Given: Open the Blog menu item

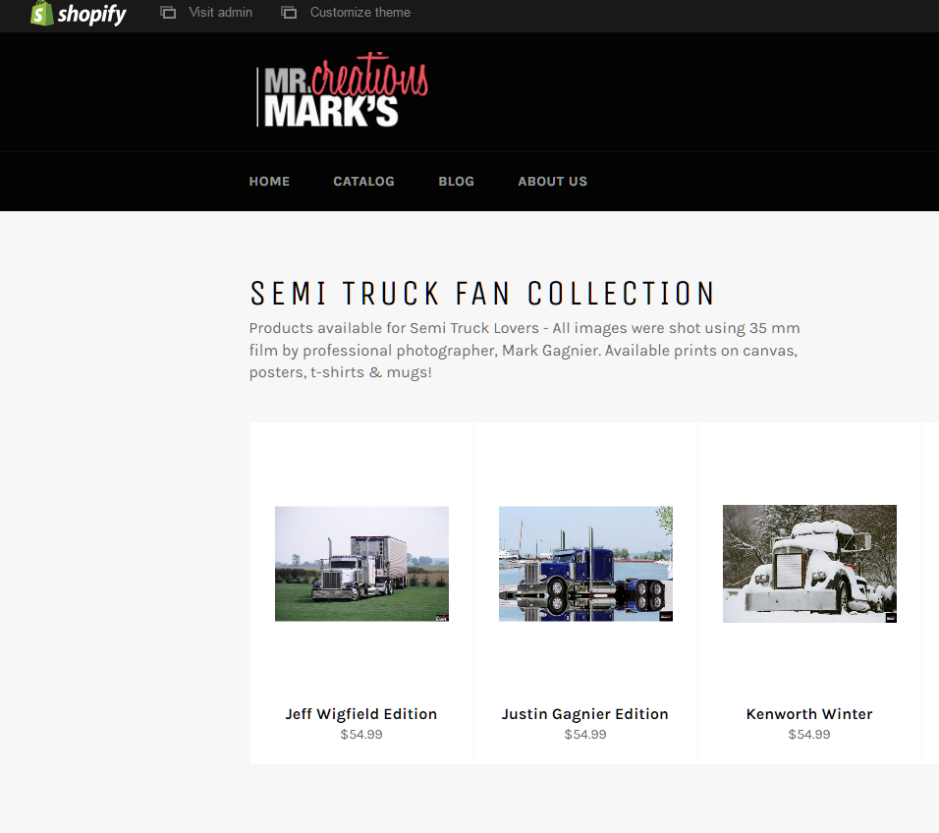Looking at the screenshot, I should tap(457, 182).
